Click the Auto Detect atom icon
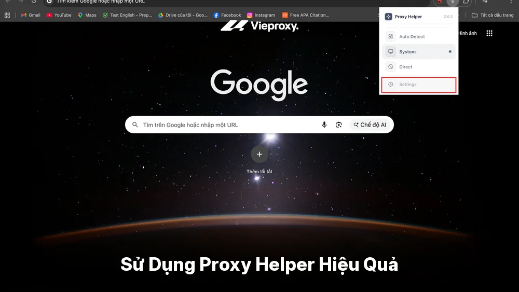The height and width of the screenshot is (292, 519). pyautogui.click(x=391, y=36)
